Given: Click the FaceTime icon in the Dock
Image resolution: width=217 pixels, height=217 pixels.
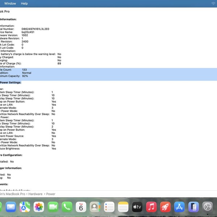Looking at the screenshot, I should coord(53,207).
